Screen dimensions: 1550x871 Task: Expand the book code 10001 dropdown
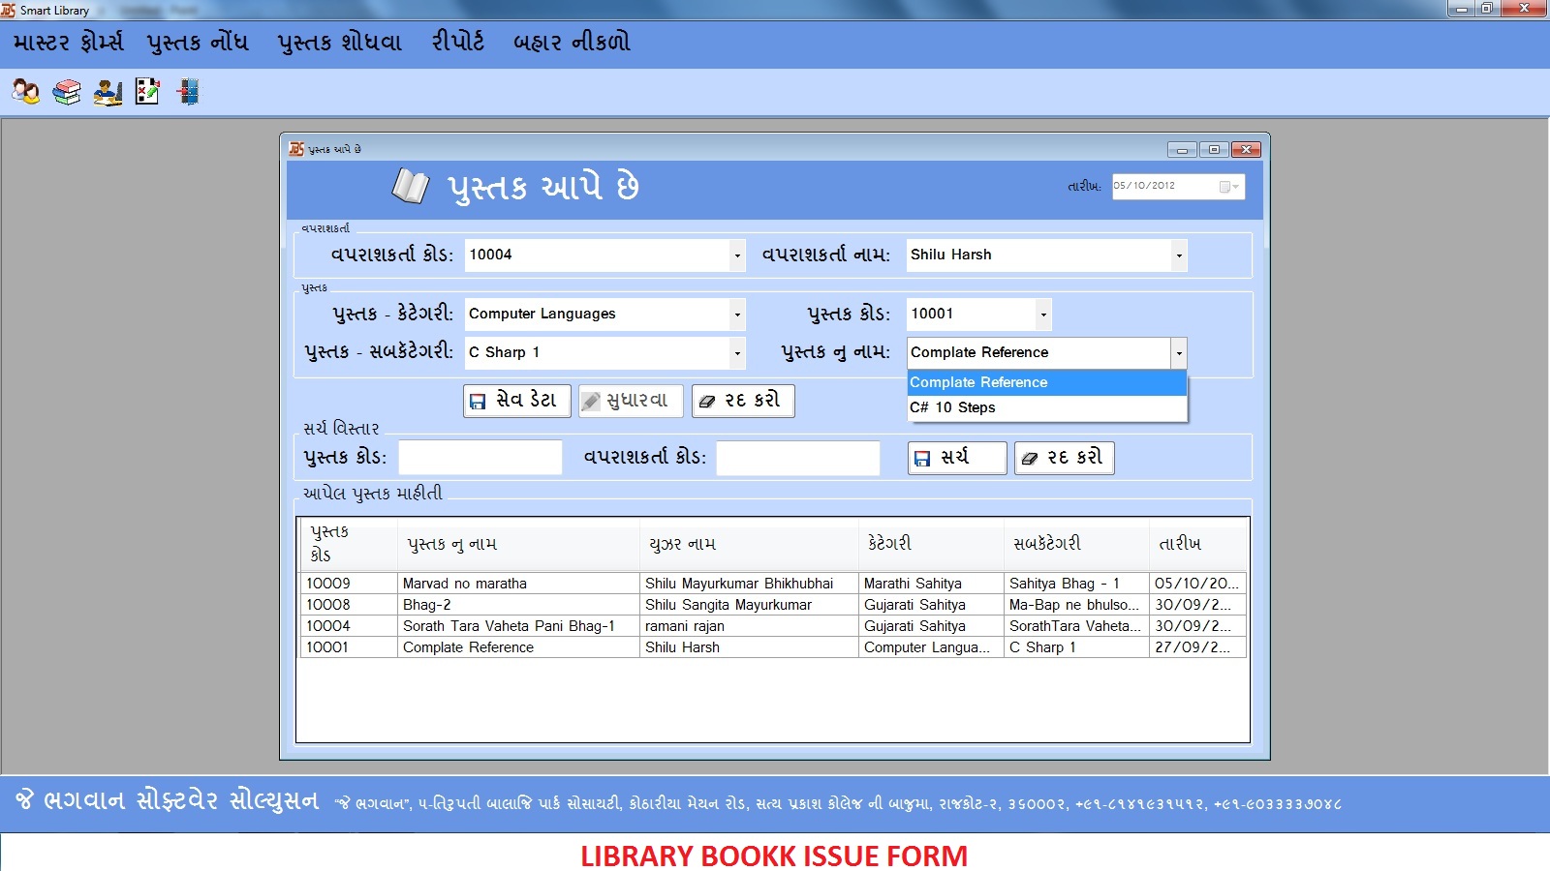point(1042,314)
